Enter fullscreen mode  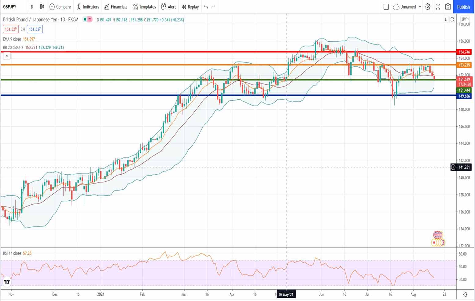coord(438,7)
